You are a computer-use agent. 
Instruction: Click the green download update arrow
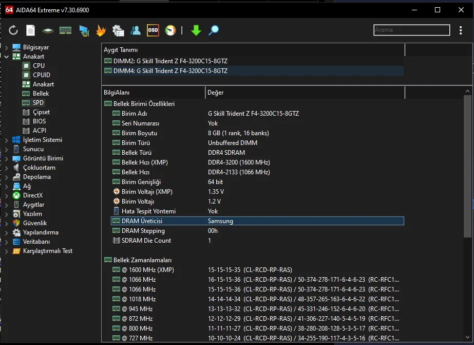tap(196, 30)
